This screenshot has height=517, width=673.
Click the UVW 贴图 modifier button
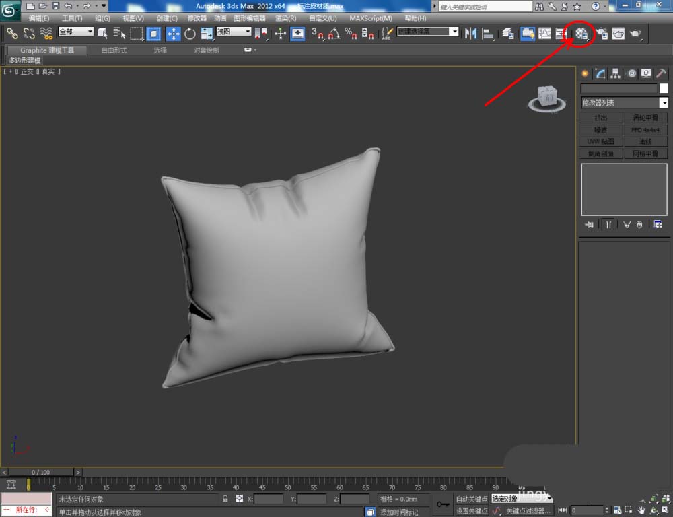[600, 141]
